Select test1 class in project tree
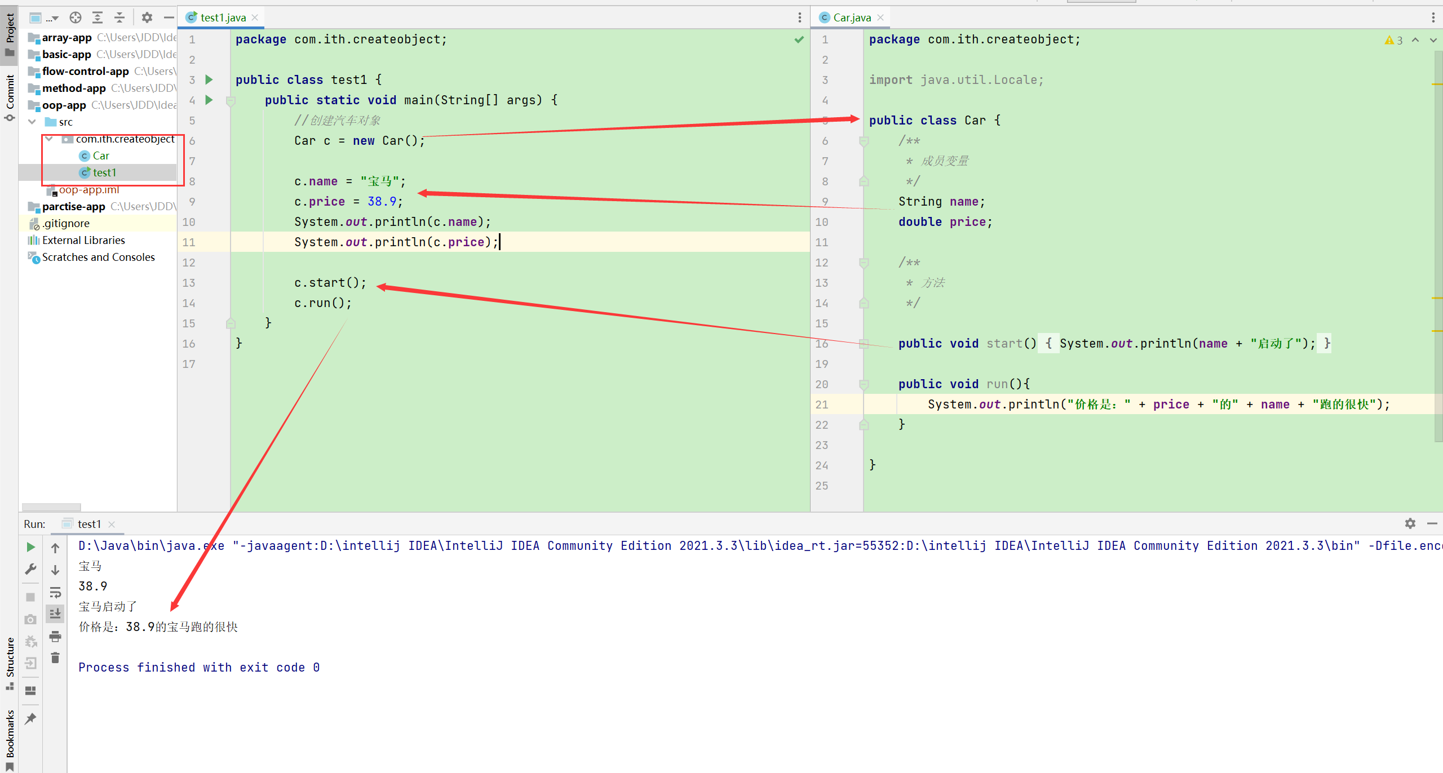Image resolution: width=1443 pixels, height=773 pixels. point(104,172)
